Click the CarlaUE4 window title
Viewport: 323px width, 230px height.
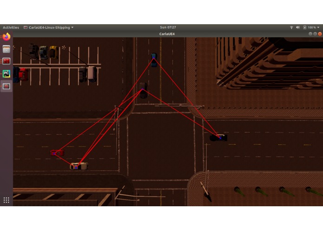[167, 34]
